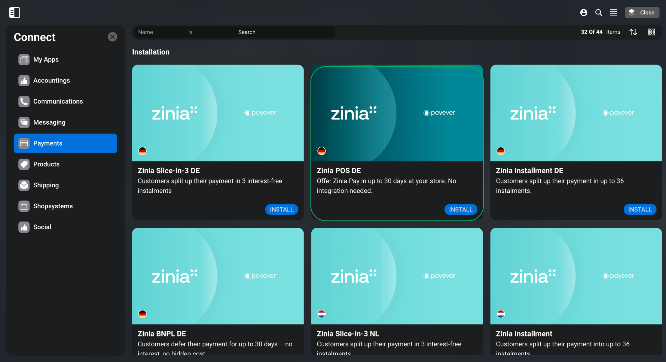This screenshot has height=362, width=666.
Task: Open the user account icon
Action: [x=584, y=13]
